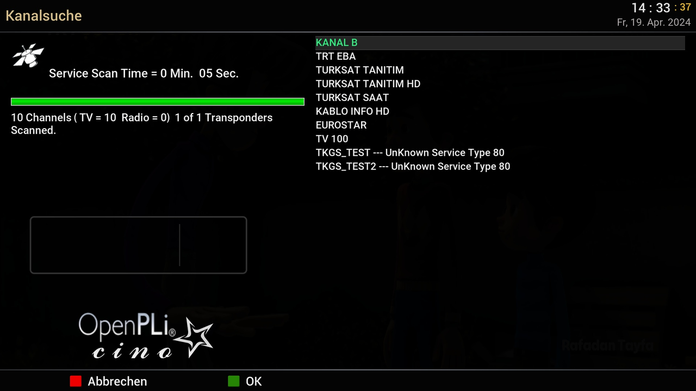Click the satellite icon near scan time
The height and width of the screenshot is (391, 696).
[28, 55]
